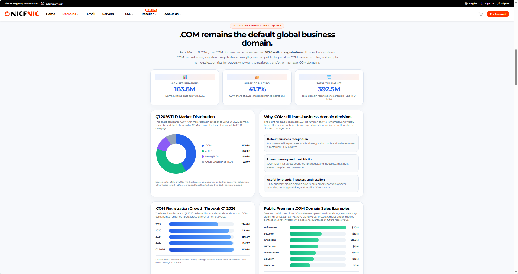Click the crown icon above Share of All TLDs

pos(257,77)
